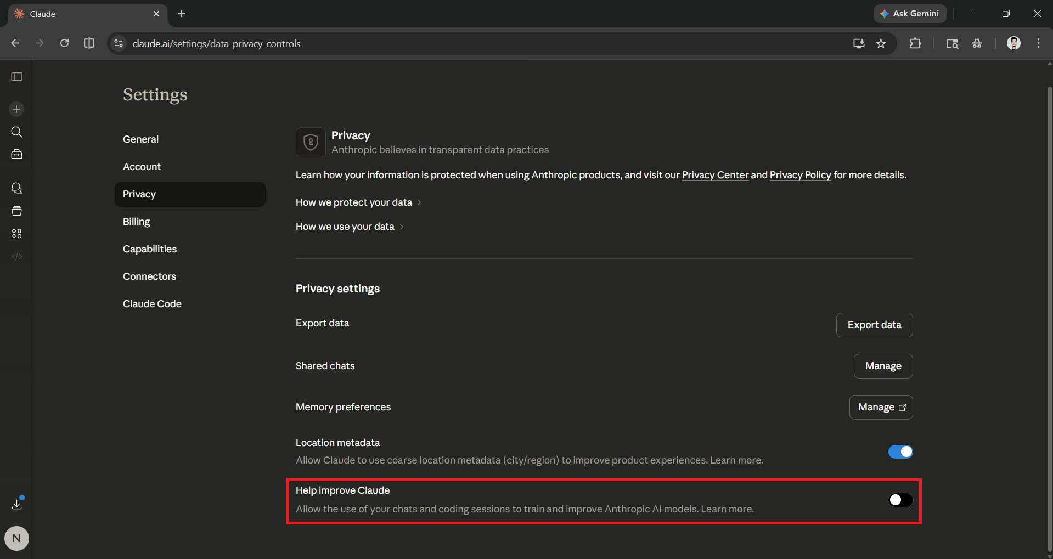This screenshot has width=1053, height=559.
Task: Close the Claude browser tab
Action: pyautogui.click(x=156, y=14)
